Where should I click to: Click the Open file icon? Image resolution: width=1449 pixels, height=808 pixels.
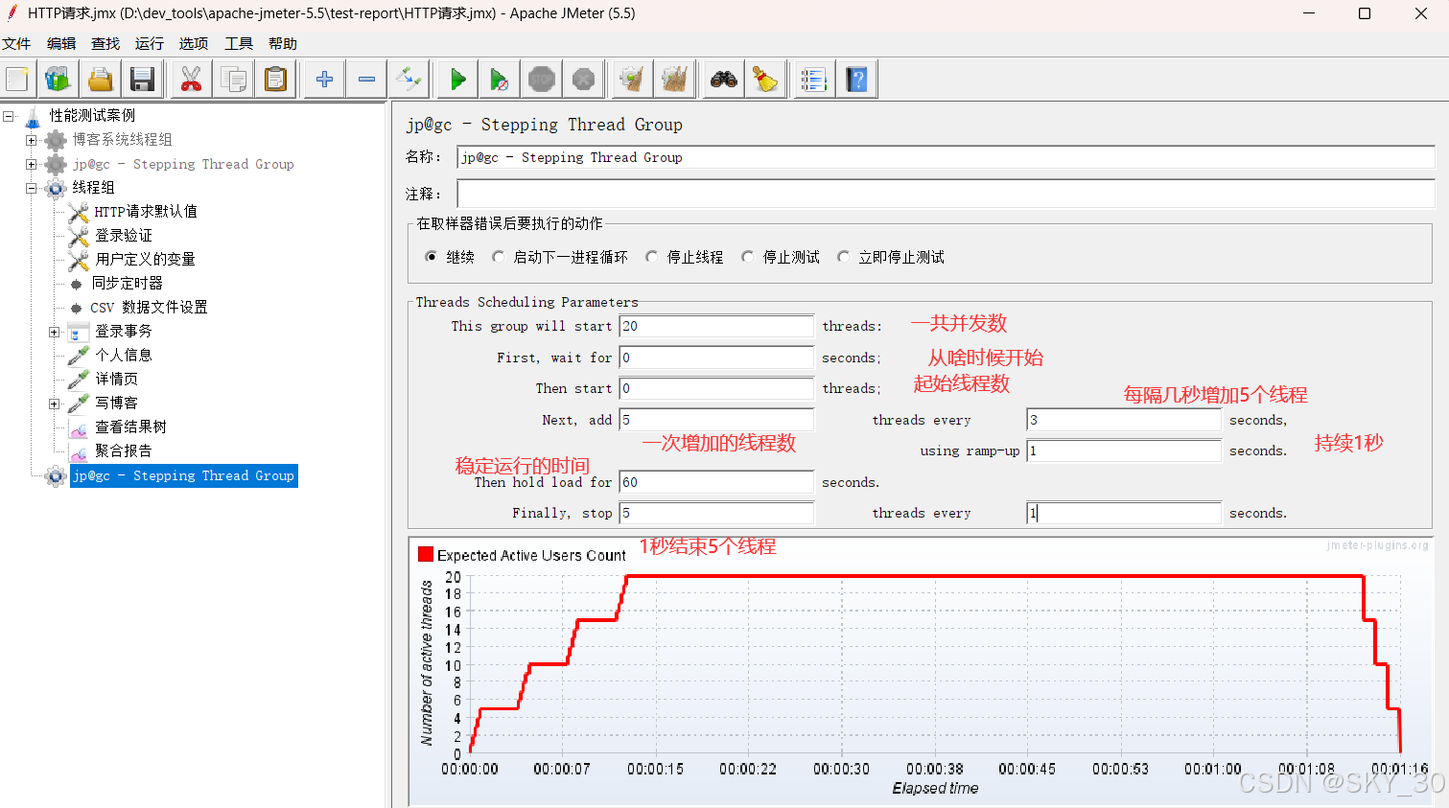point(101,80)
